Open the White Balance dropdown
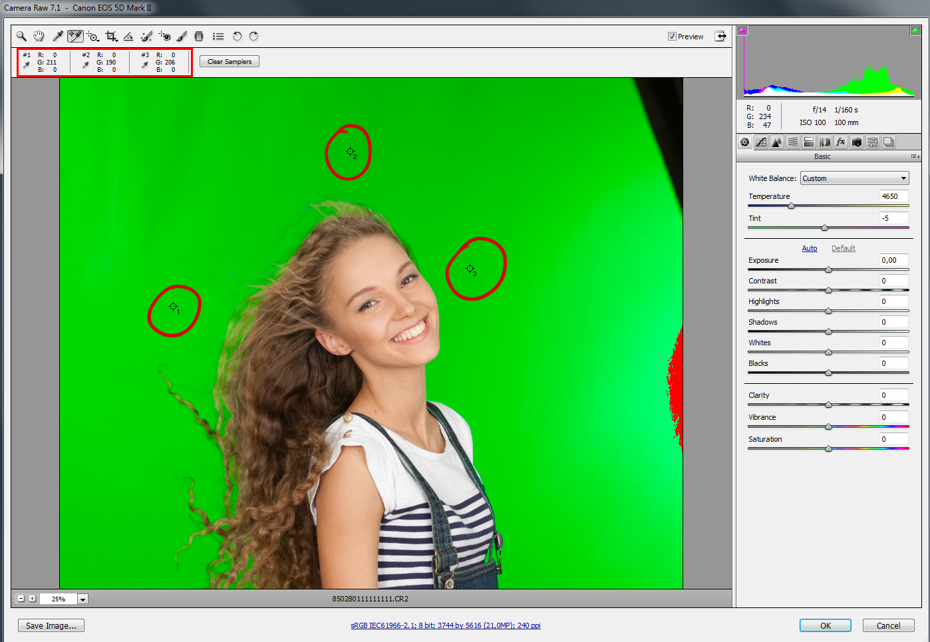This screenshot has width=930, height=642. click(854, 178)
